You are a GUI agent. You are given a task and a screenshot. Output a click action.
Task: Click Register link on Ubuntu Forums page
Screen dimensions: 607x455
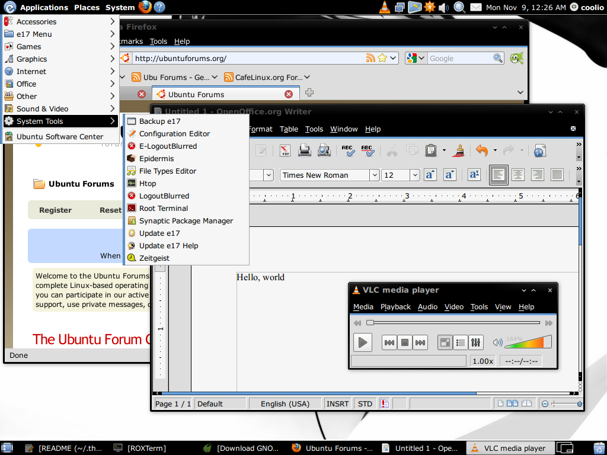[x=55, y=210]
